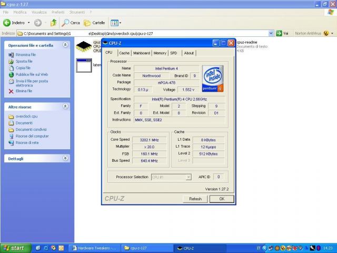337x253 pixels.
Task: Click Rinomina file link
Action: 26,55
